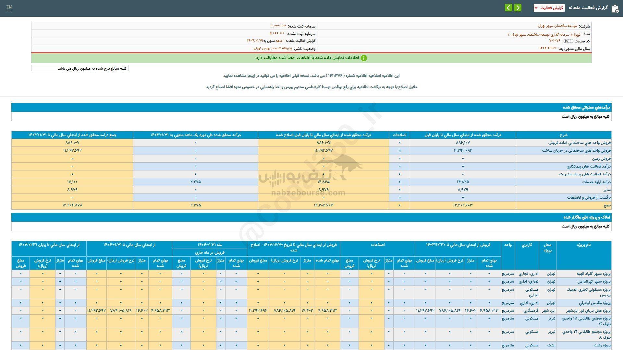Click the info icon in the green banner
Screen dimensions: 623x350
click(x=364, y=59)
